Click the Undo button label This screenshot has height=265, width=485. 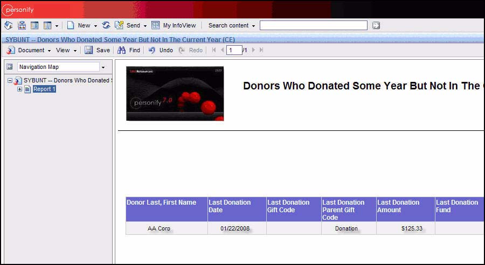pyautogui.click(x=166, y=50)
